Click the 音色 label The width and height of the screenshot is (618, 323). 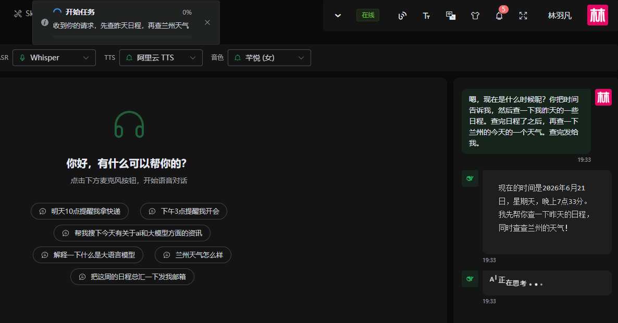coord(217,58)
